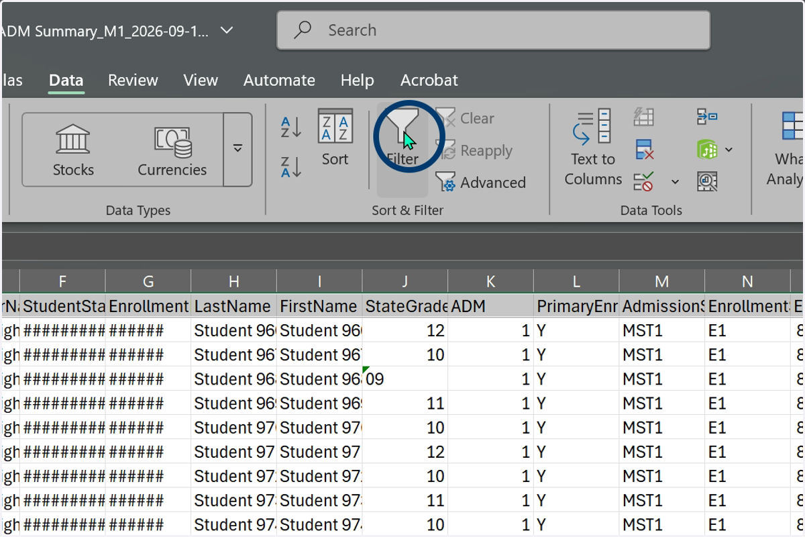
Task: Select column J header
Action: tap(405, 282)
